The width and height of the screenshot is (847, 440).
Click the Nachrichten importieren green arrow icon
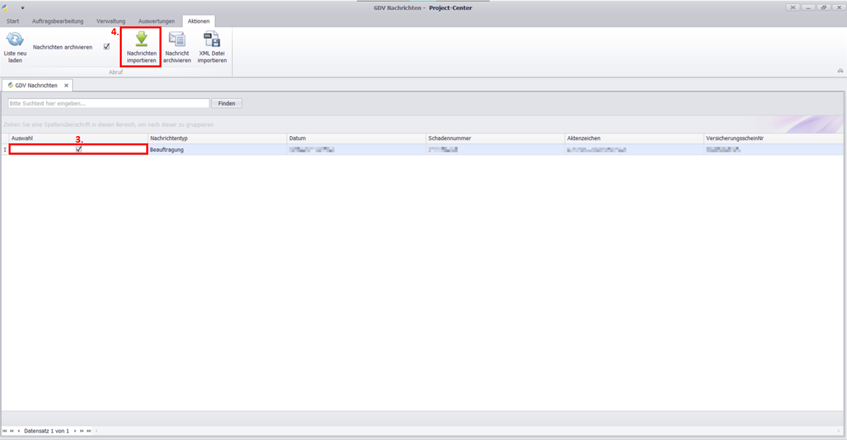coord(142,39)
